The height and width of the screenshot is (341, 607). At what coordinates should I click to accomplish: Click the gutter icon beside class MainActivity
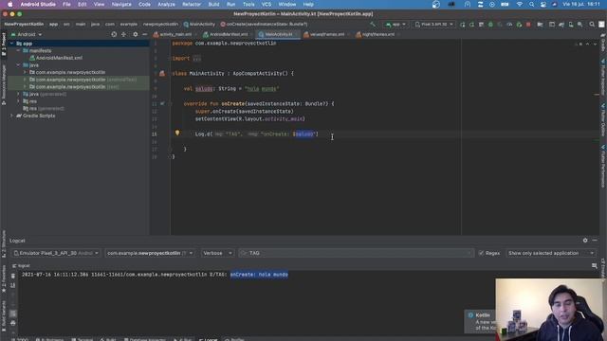point(162,73)
